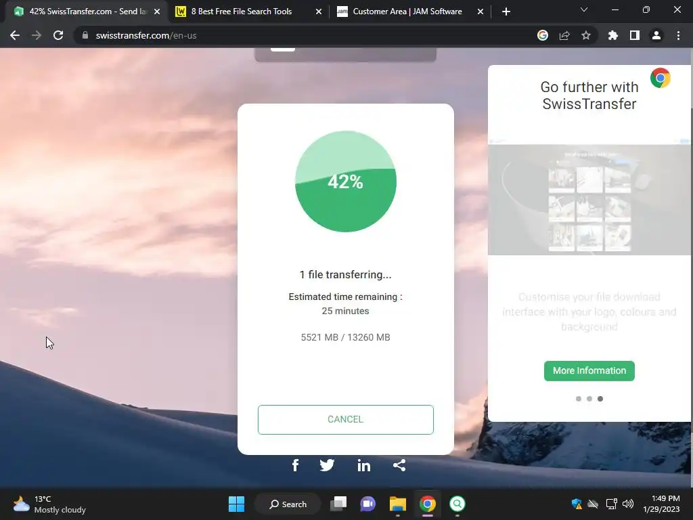Open Chrome profile menu
This screenshot has width=693, height=520.
click(656, 35)
